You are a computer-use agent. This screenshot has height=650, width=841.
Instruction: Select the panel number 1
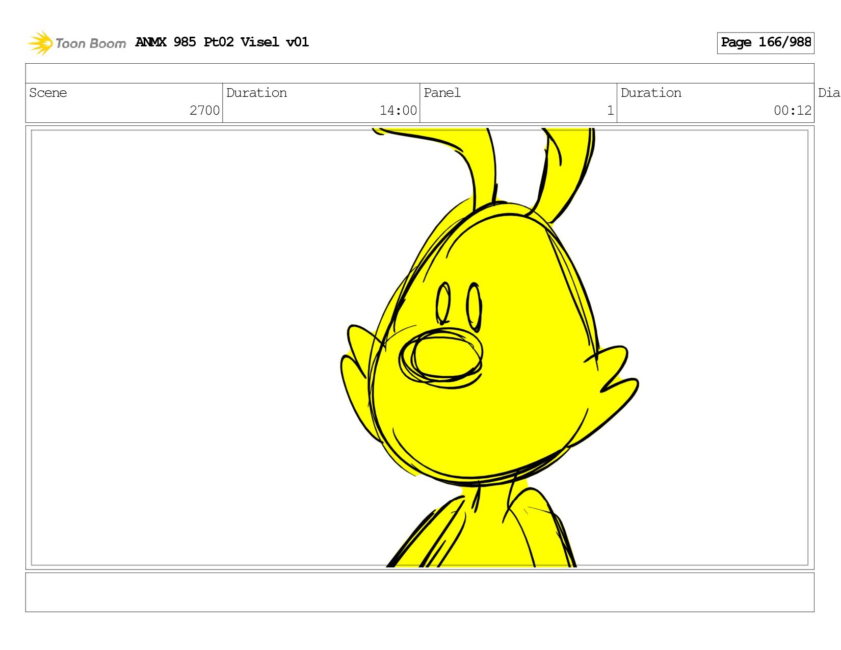(610, 110)
